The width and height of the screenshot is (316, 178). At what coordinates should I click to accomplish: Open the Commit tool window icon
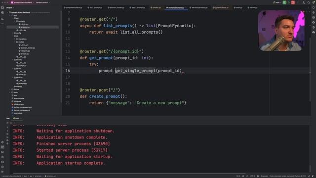2,13
